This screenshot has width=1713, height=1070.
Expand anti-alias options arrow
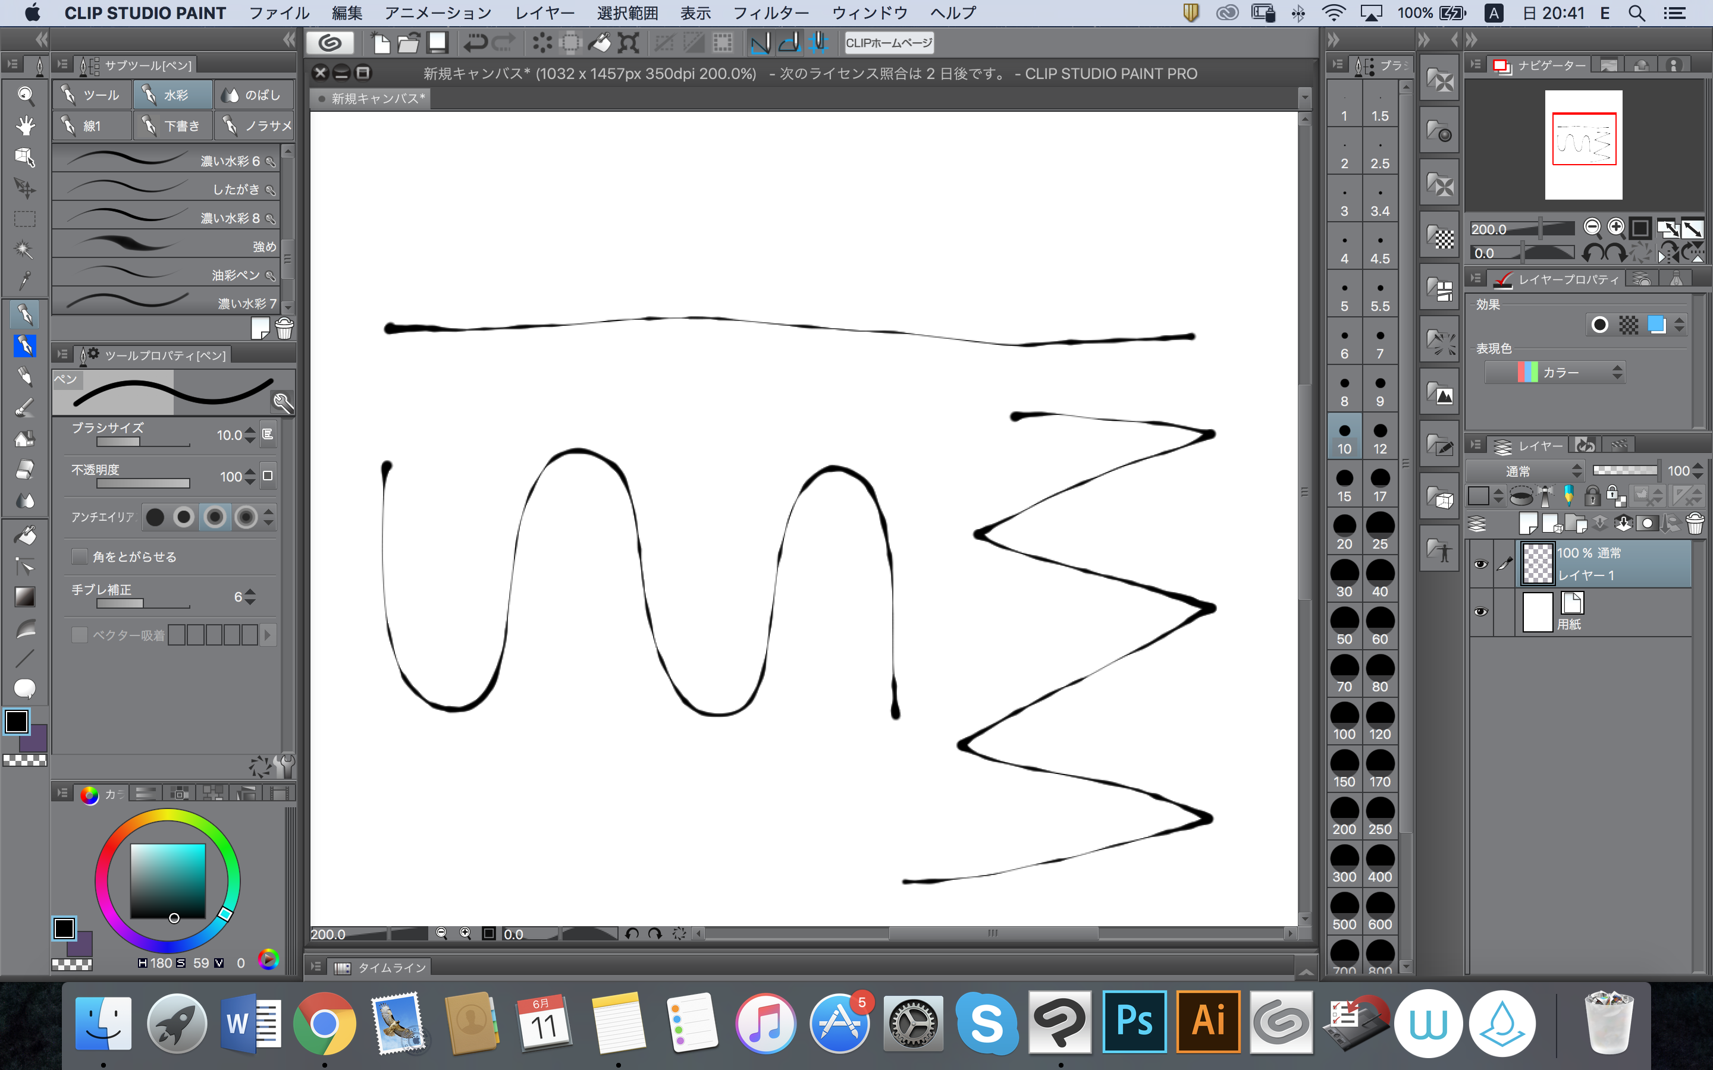[x=268, y=517]
